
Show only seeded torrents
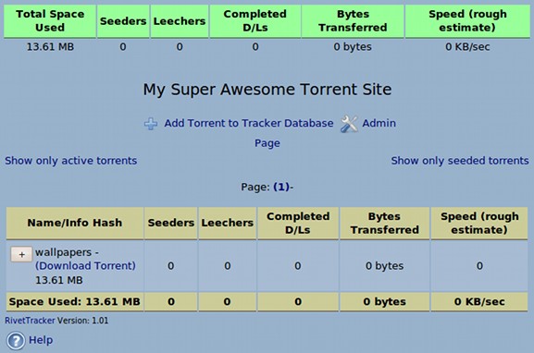pos(460,161)
